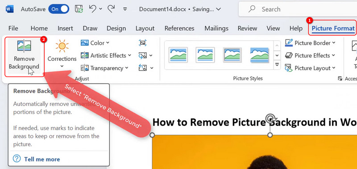357x169 pixels.
Task: Open the File tab
Action: point(13,28)
